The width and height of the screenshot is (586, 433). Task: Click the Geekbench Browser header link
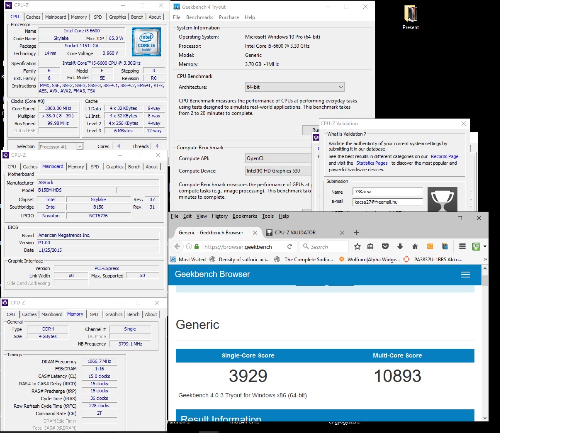[x=212, y=274]
